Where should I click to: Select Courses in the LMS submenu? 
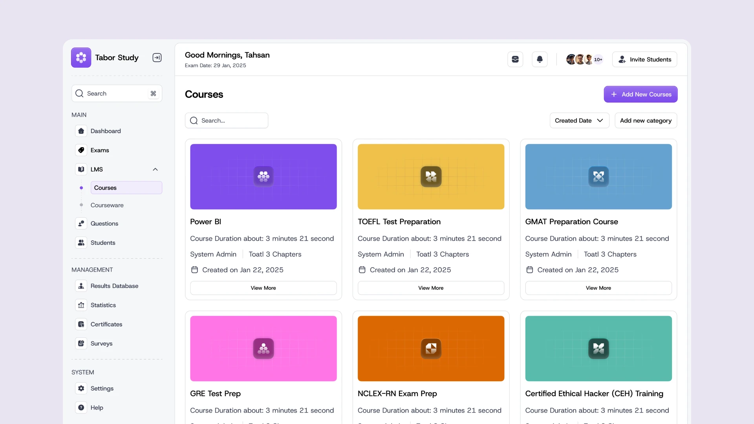click(126, 188)
